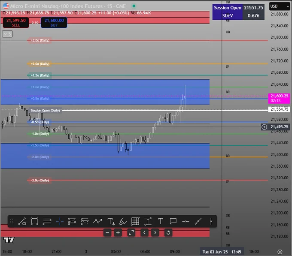Select the price range measure tool
Viewport: 292px width, 256px height.
coord(148,221)
